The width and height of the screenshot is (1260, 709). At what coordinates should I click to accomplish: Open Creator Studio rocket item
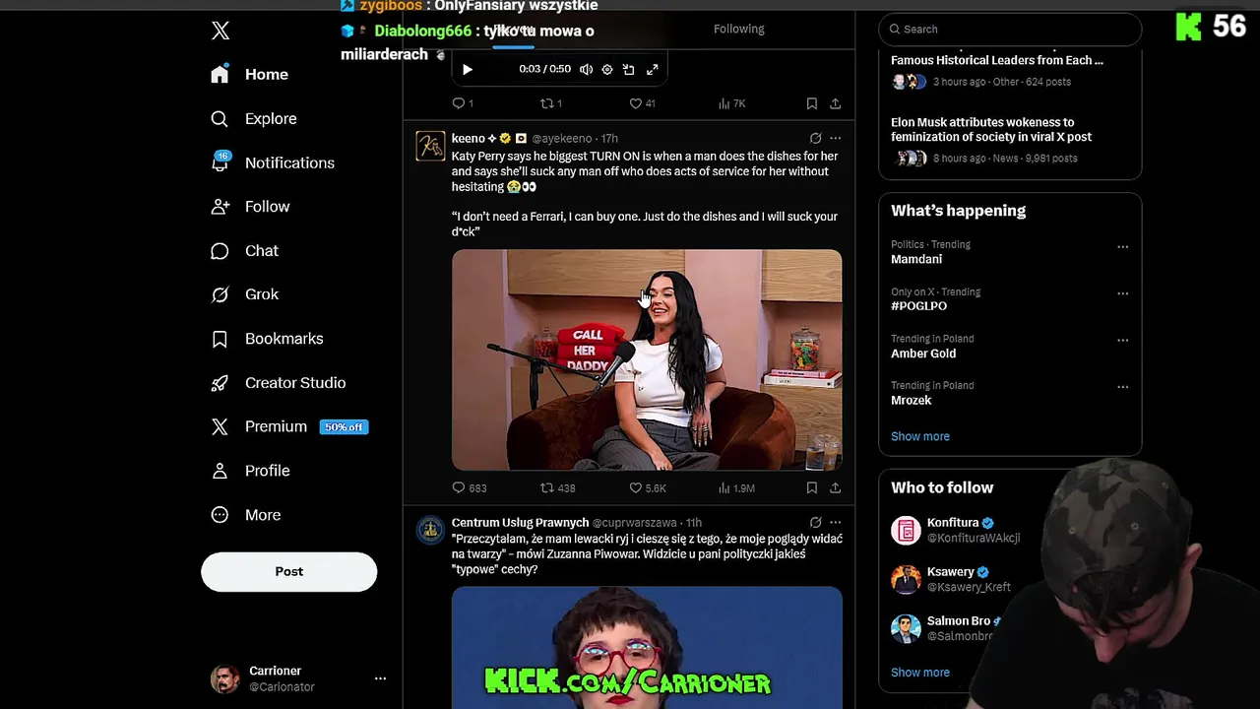tap(279, 383)
